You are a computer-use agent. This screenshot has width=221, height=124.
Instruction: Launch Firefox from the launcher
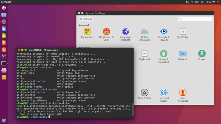click(x=4, y=21)
